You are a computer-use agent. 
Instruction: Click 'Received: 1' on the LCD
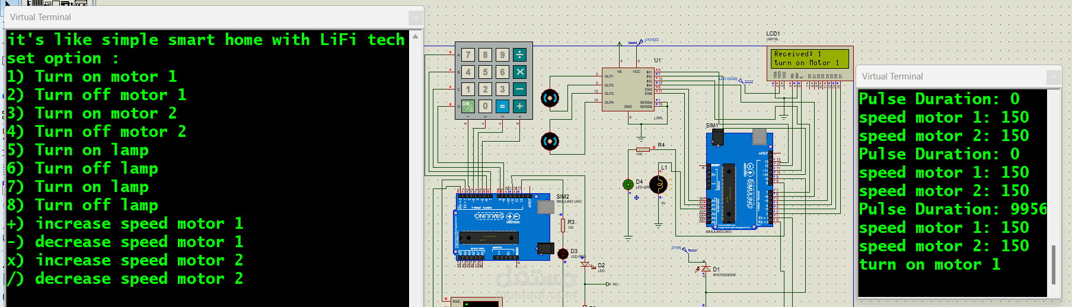797,54
